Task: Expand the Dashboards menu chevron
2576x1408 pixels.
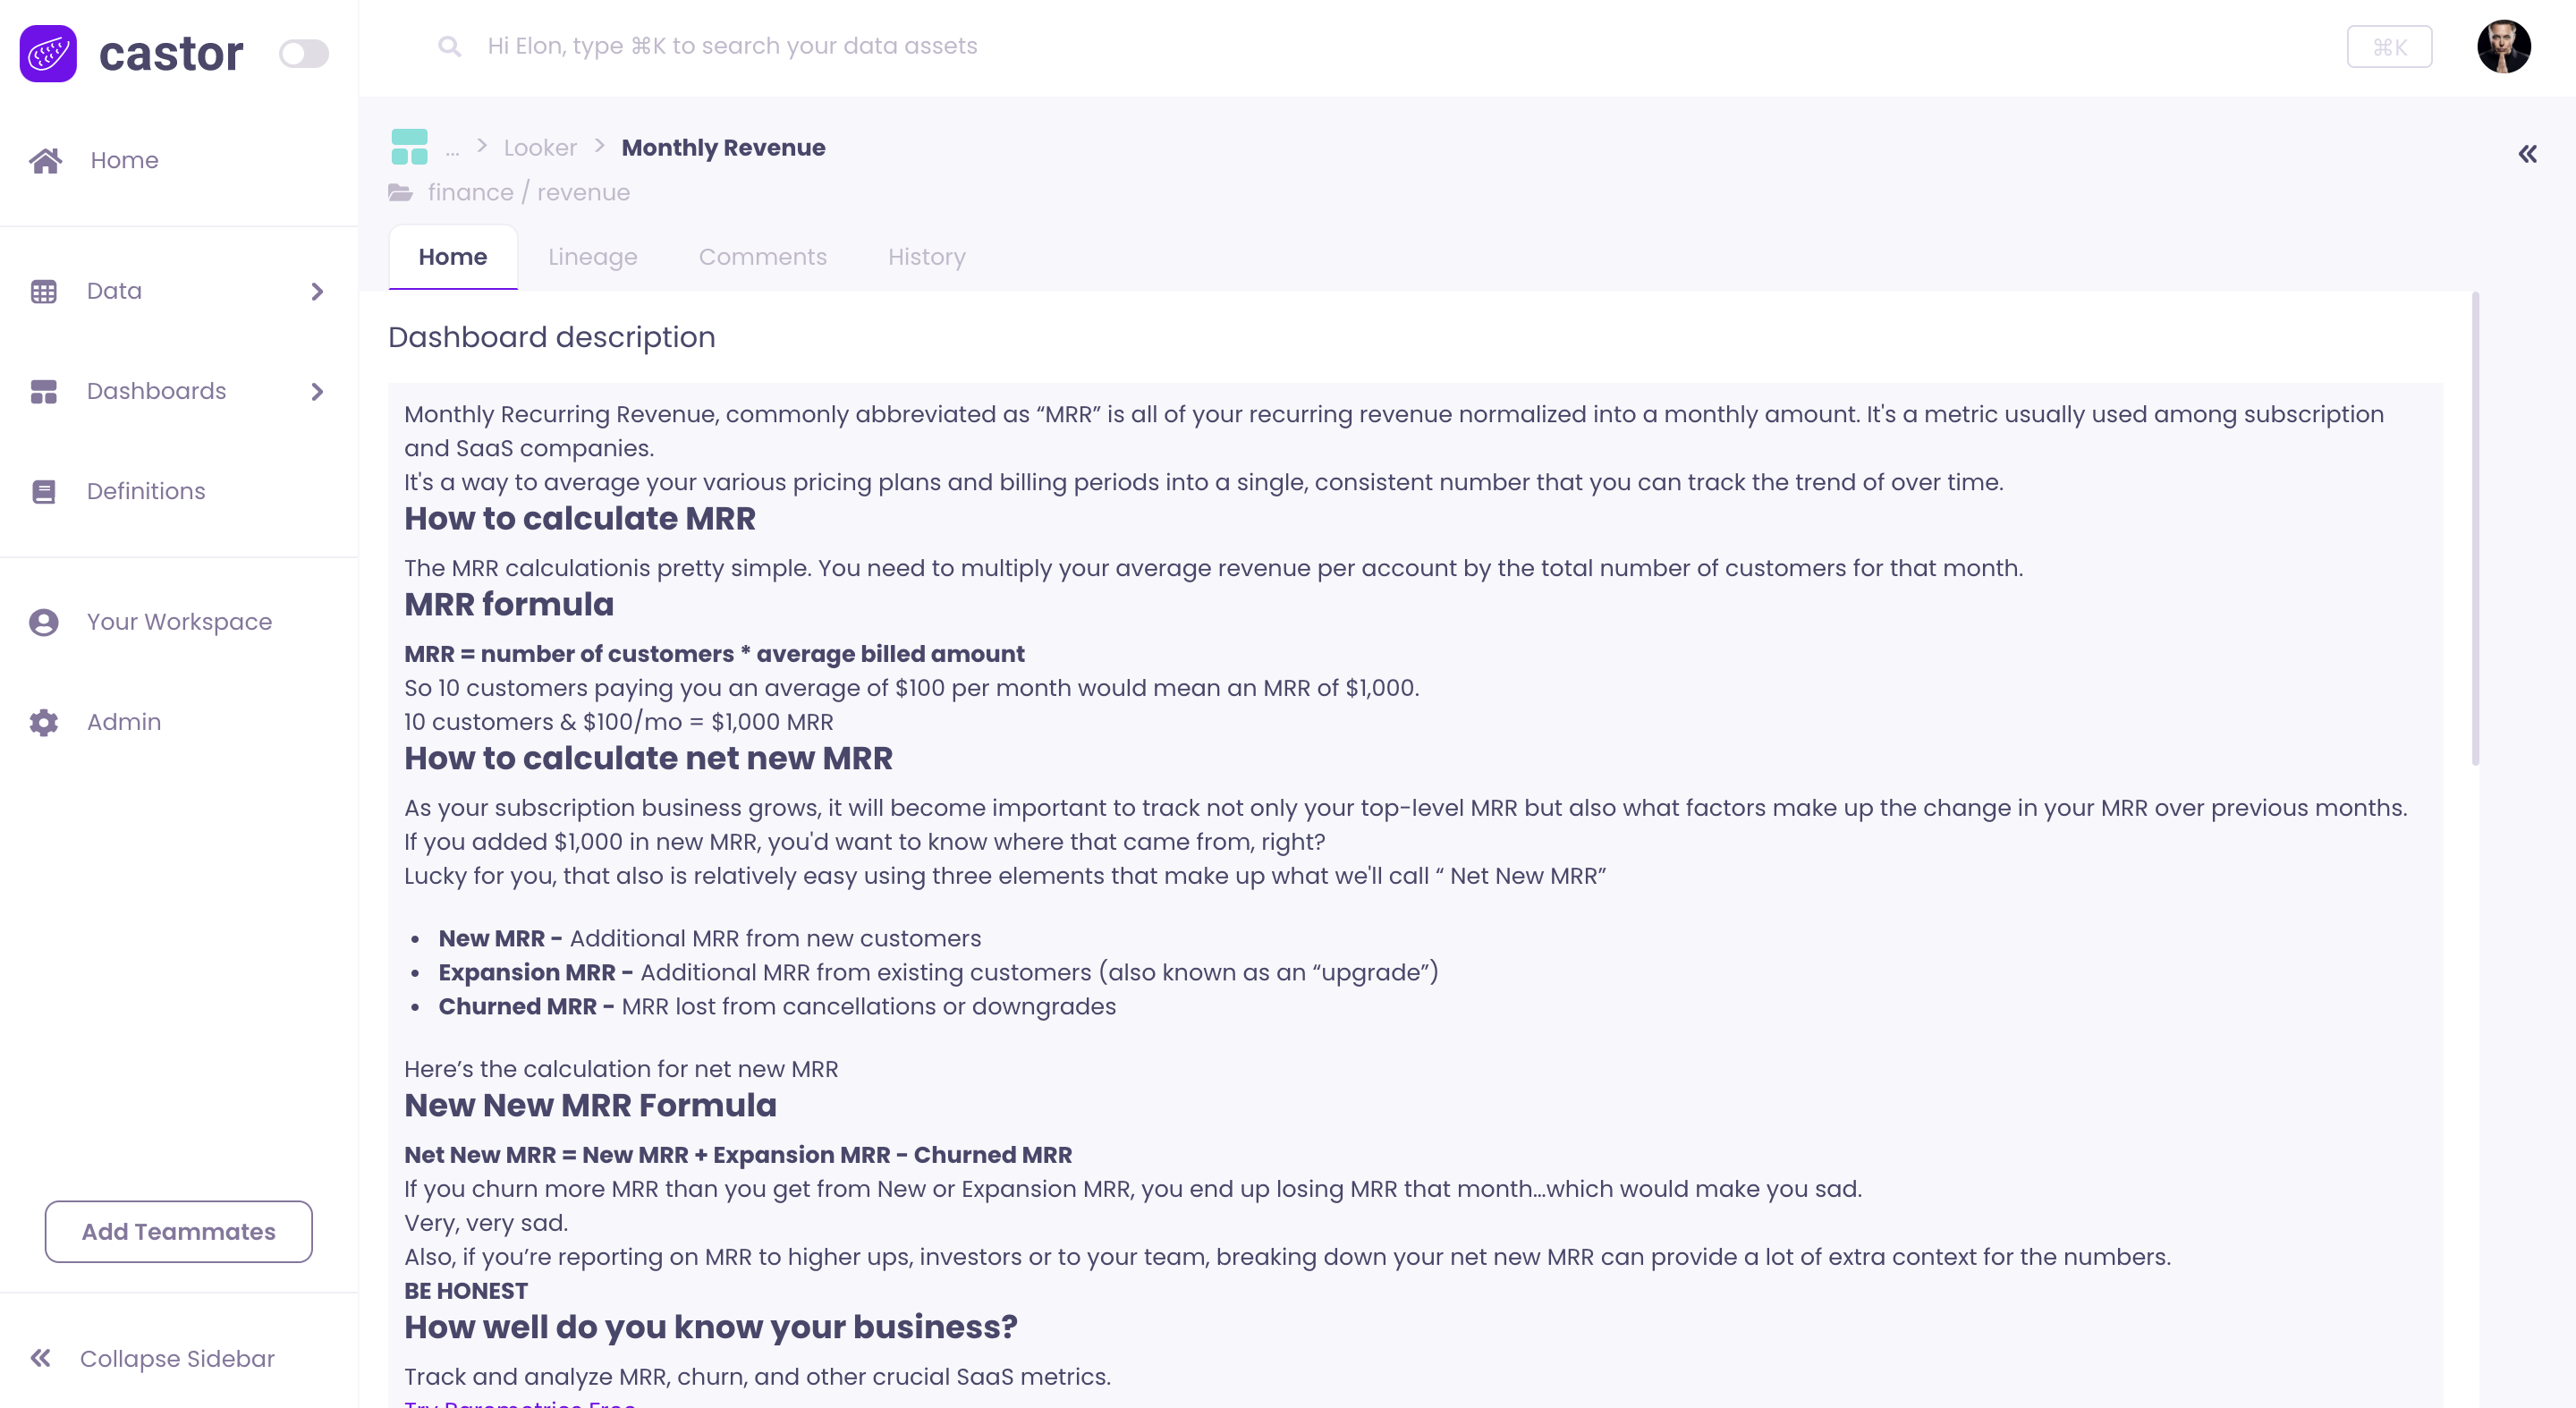Action: (x=317, y=391)
